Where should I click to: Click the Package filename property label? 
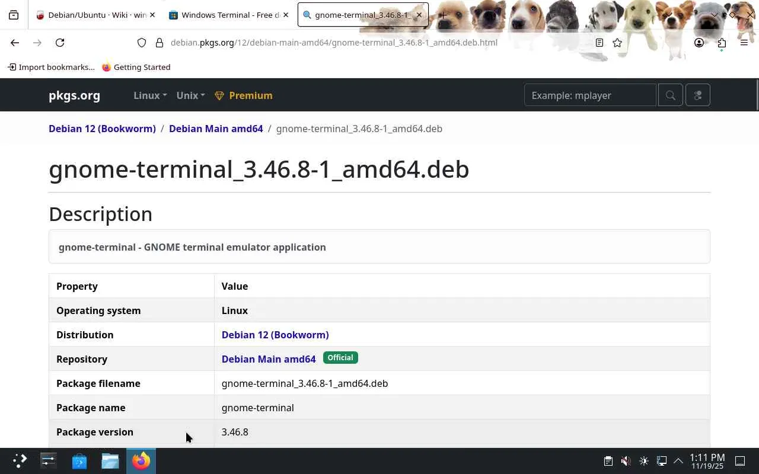pyautogui.click(x=98, y=383)
